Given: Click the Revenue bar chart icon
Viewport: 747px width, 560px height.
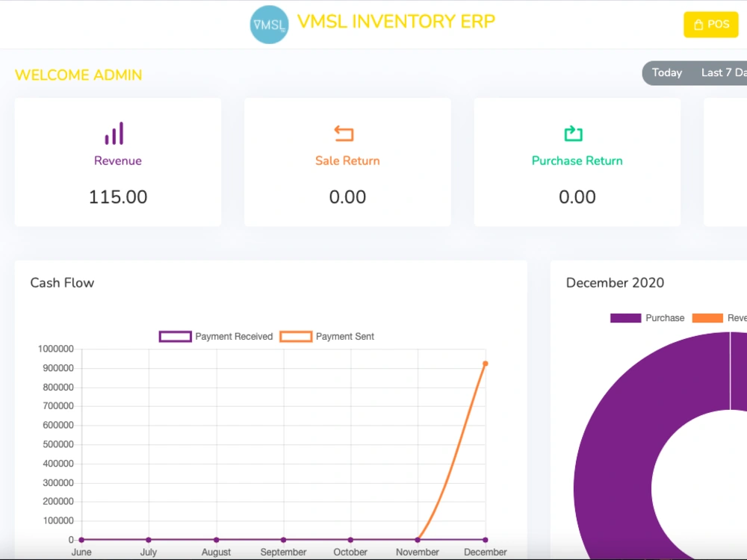Looking at the screenshot, I should (114, 134).
